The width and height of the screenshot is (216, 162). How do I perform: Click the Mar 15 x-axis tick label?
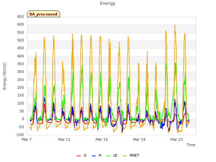point(102,139)
